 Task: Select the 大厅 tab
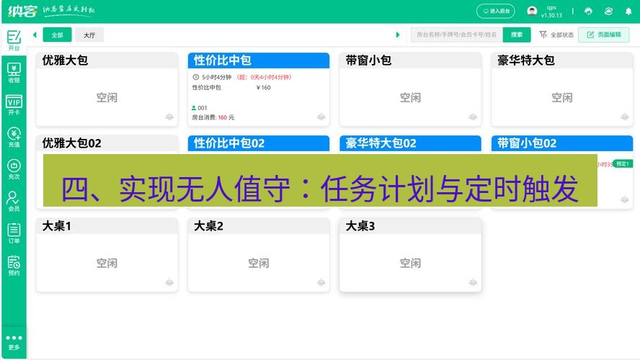[89, 35]
